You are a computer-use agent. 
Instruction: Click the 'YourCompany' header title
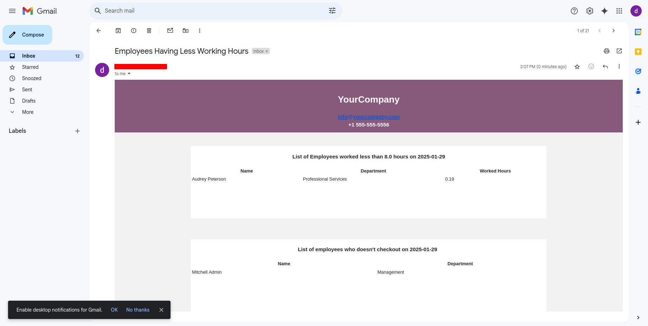pos(369,99)
